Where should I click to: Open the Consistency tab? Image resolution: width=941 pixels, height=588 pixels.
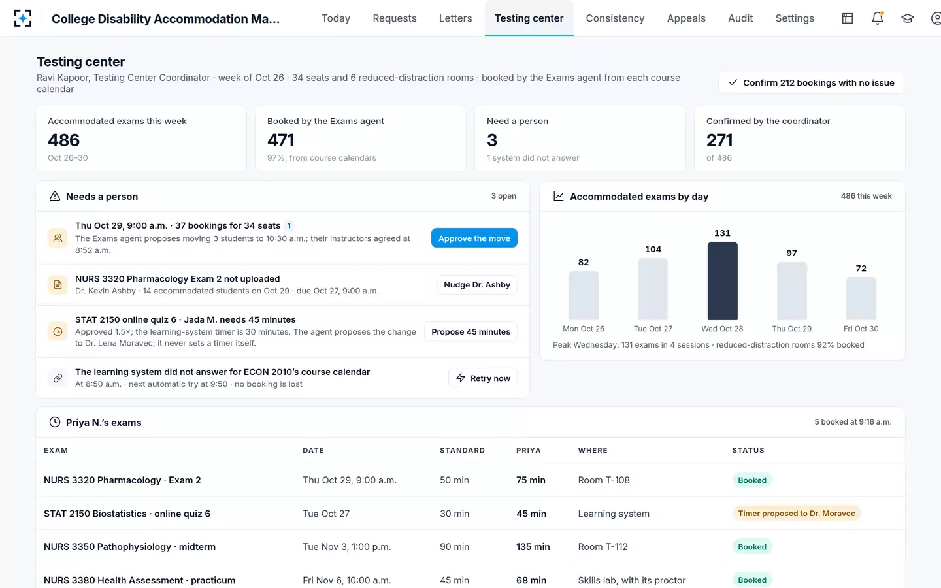click(x=616, y=18)
